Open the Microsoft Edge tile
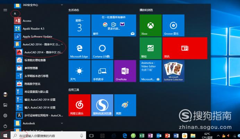Viewport: 240px width, 139px height. click(79, 48)
